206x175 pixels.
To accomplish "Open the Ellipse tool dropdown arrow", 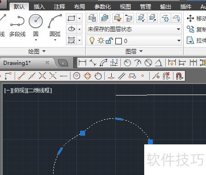I will pos(79,29).
